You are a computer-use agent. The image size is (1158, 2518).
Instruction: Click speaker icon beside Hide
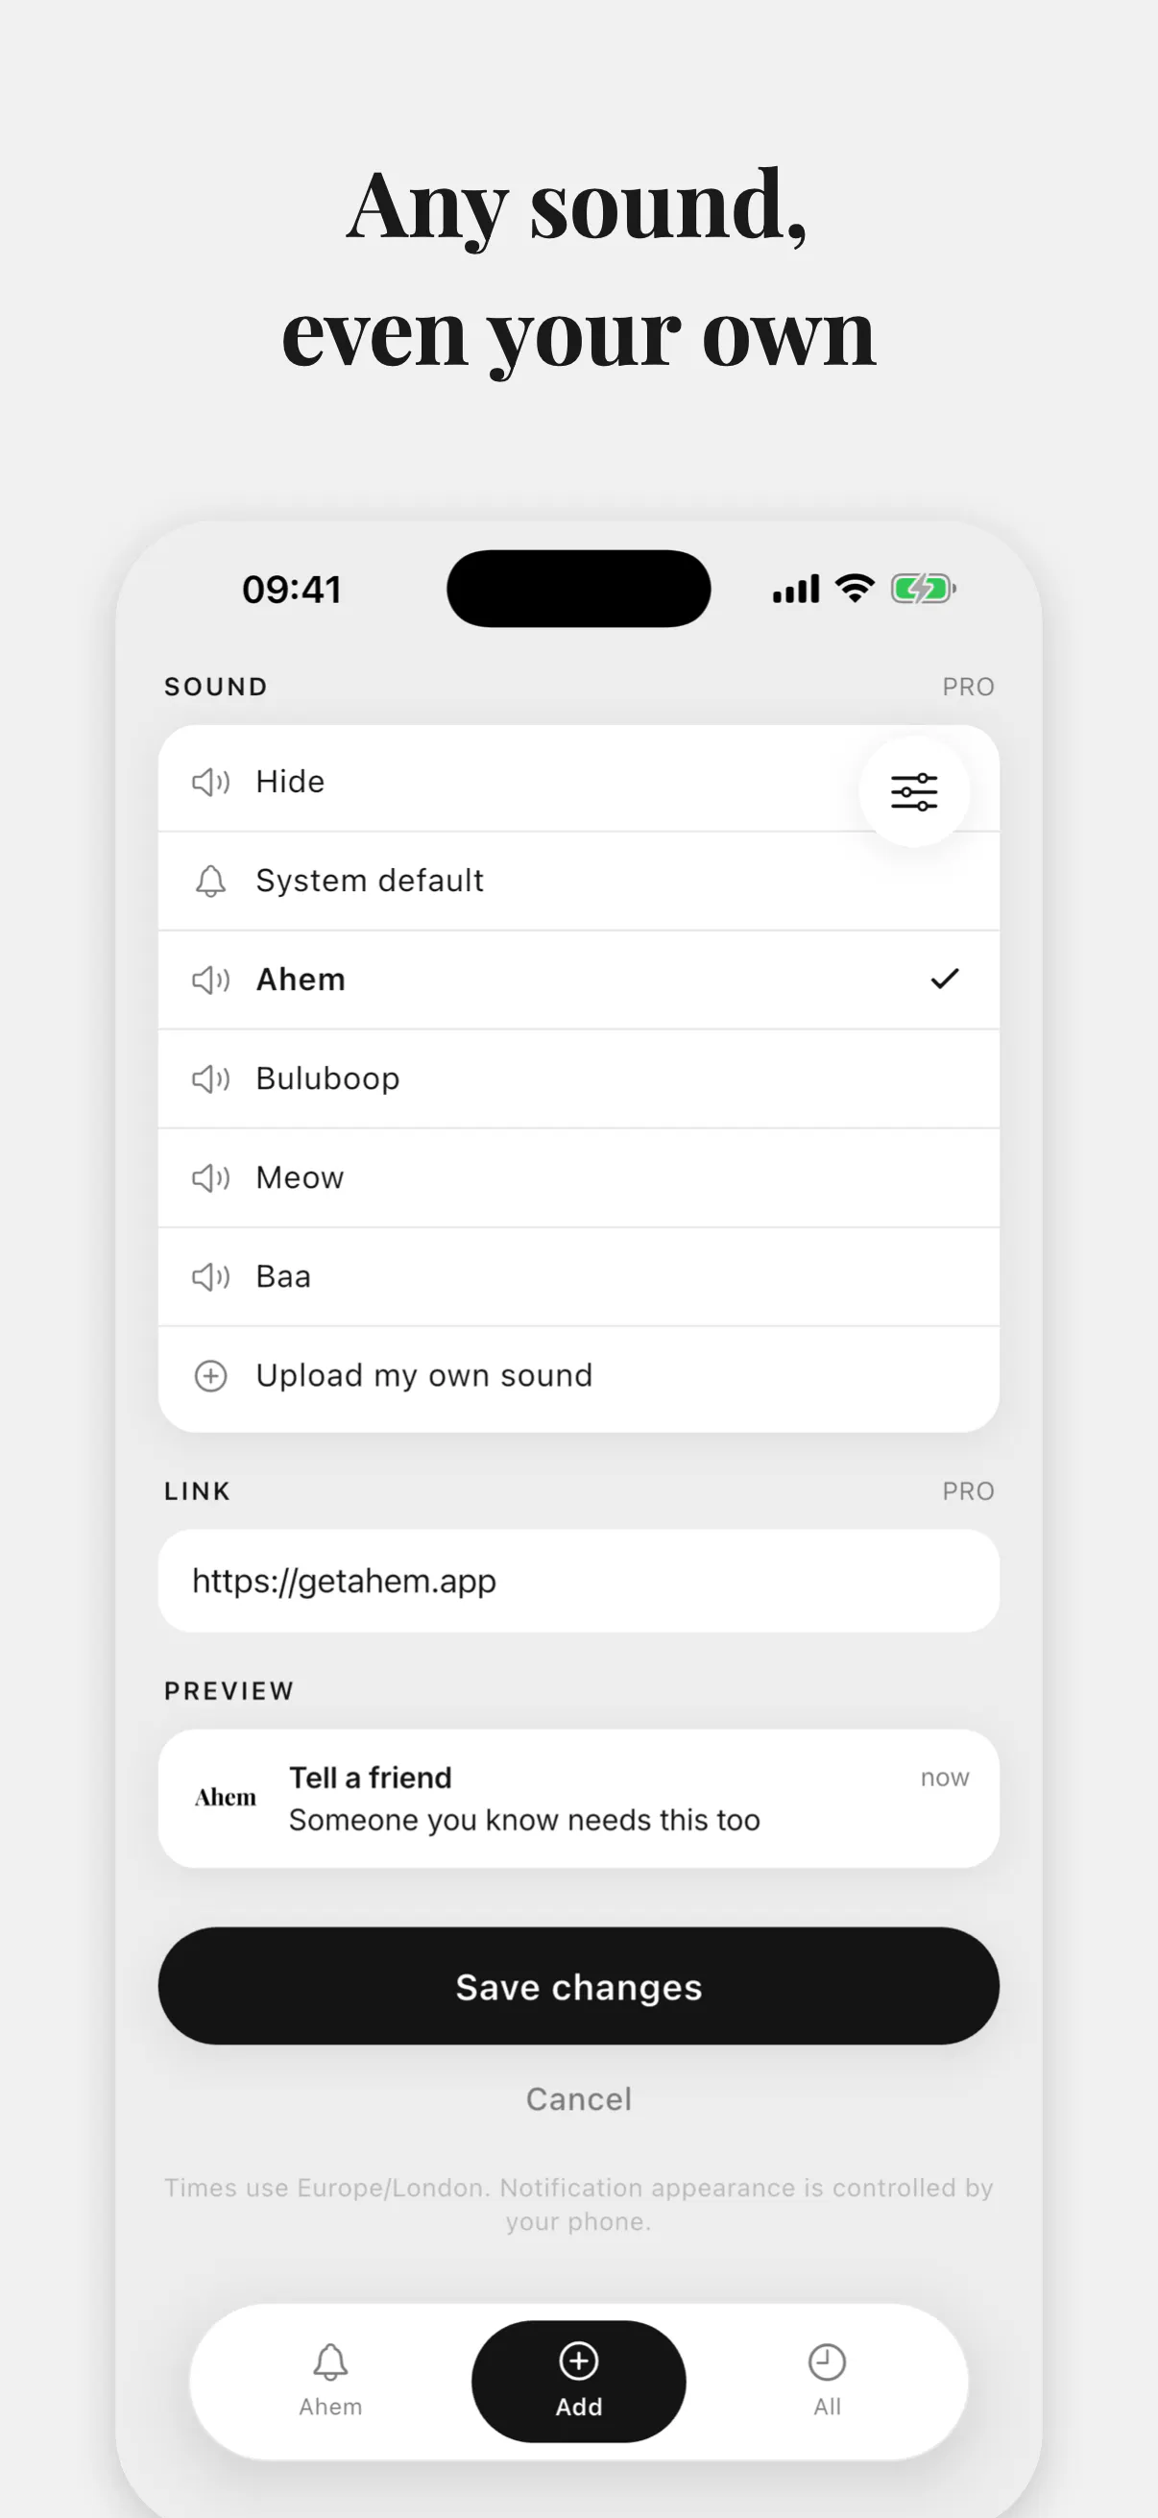tap(210, 782)
